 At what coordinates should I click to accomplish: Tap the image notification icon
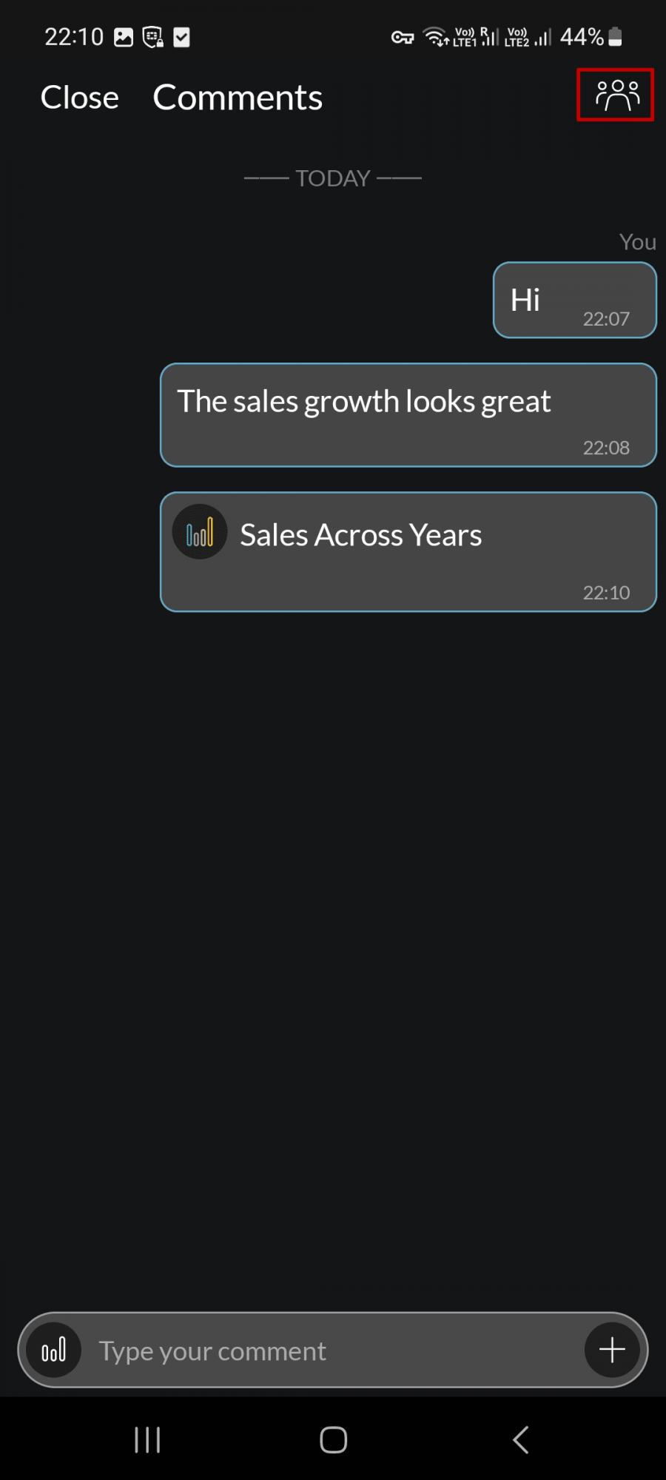click(124, 37)
